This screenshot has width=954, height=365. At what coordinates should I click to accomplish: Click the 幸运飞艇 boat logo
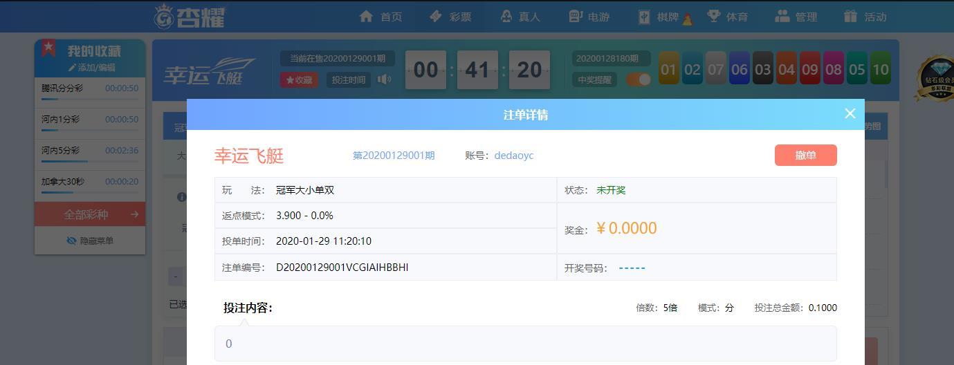(209, 71)
